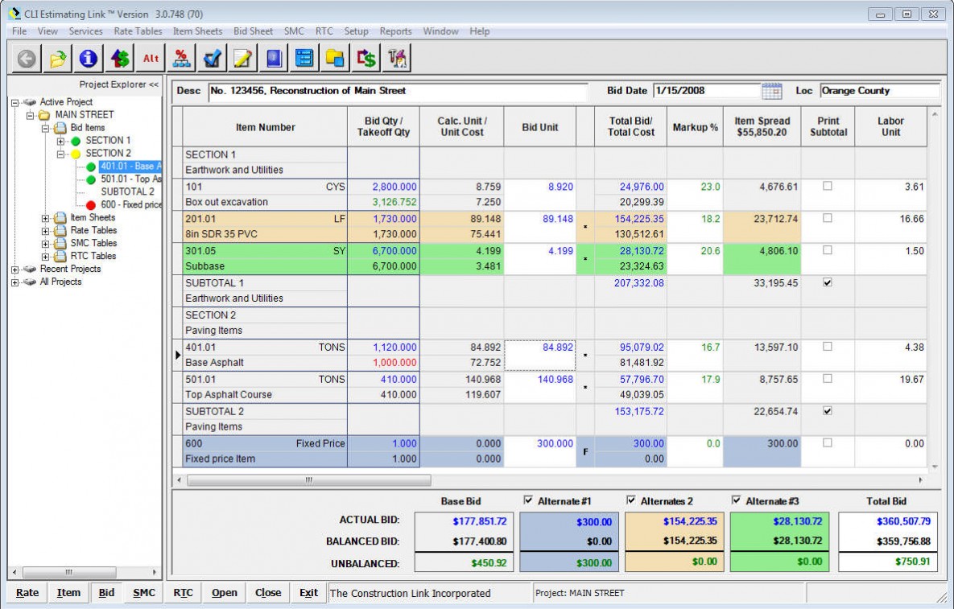Toggle Print Subtotal checkbox for item 101
954x609 pixels.
point(828,186)
